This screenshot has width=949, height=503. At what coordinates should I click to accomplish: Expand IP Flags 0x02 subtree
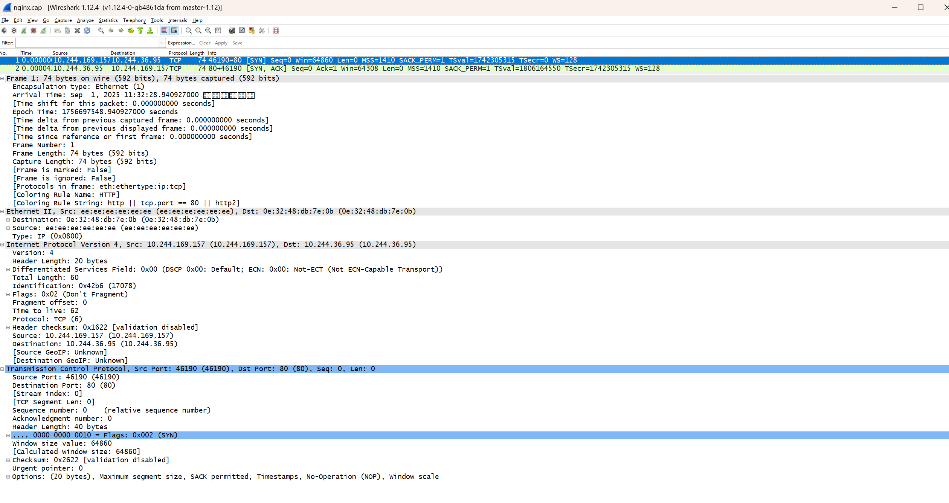coord(8,294)
